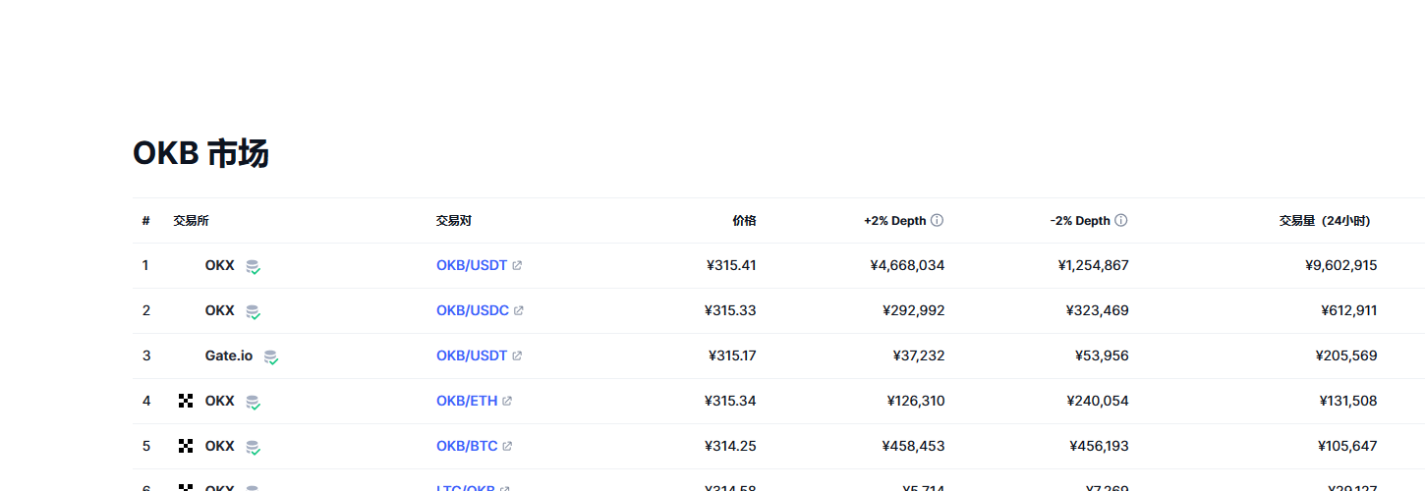Image resolution: width=1425 pixels, height=491 pixels.
Task: Click the proof-of-reserves icon in OKB/ETH row
Action: click(254, 402)
